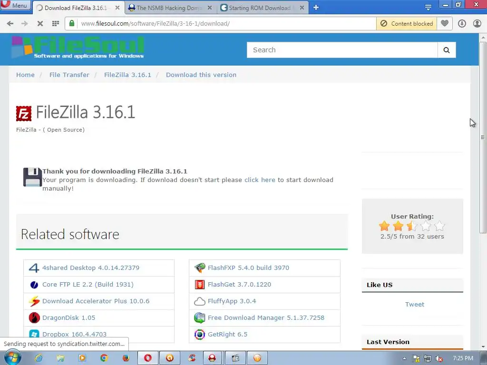
Task: Click the 4shared Desktop icon
Action: pos(34,268)
